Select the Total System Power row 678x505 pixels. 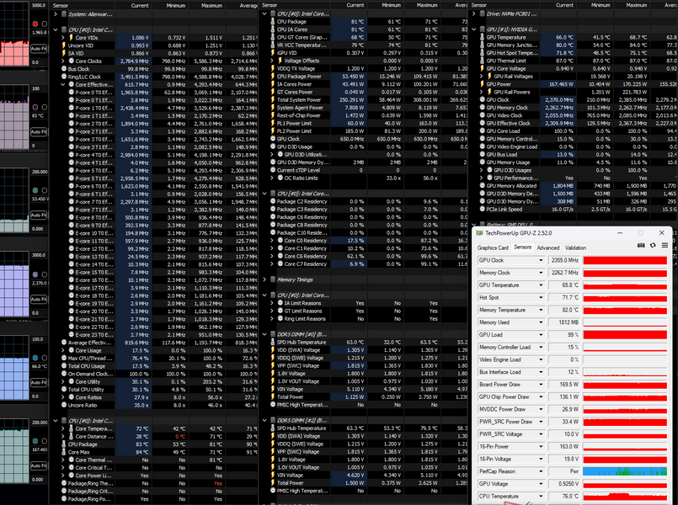coord(365,99)
